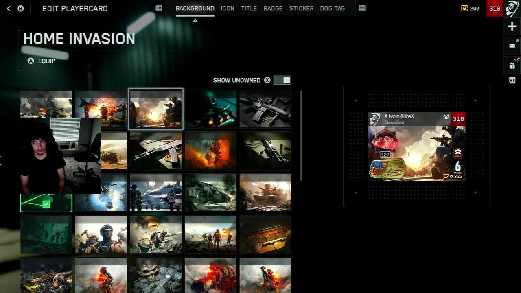Screen dimensions: 521x293
Task: Open the squad icon showing 44
Action: click(512, 65)
